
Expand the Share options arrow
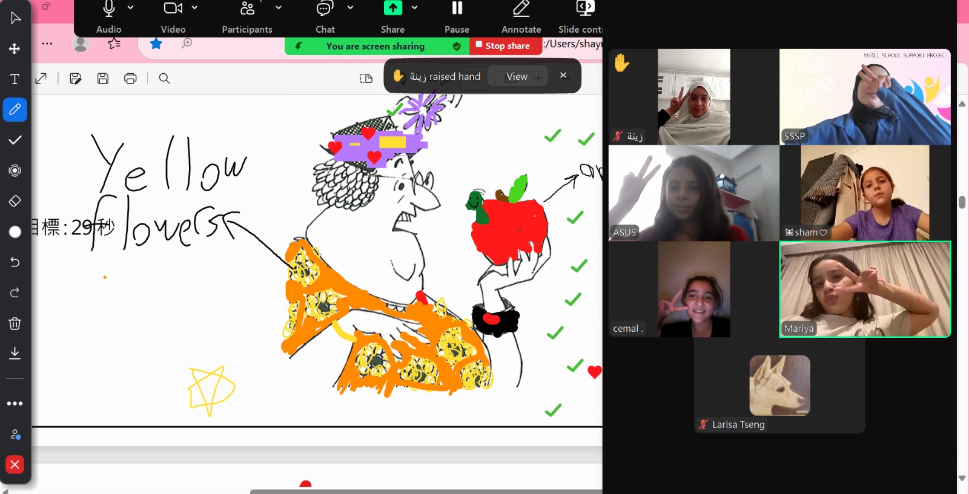click(x=414, y=8)
